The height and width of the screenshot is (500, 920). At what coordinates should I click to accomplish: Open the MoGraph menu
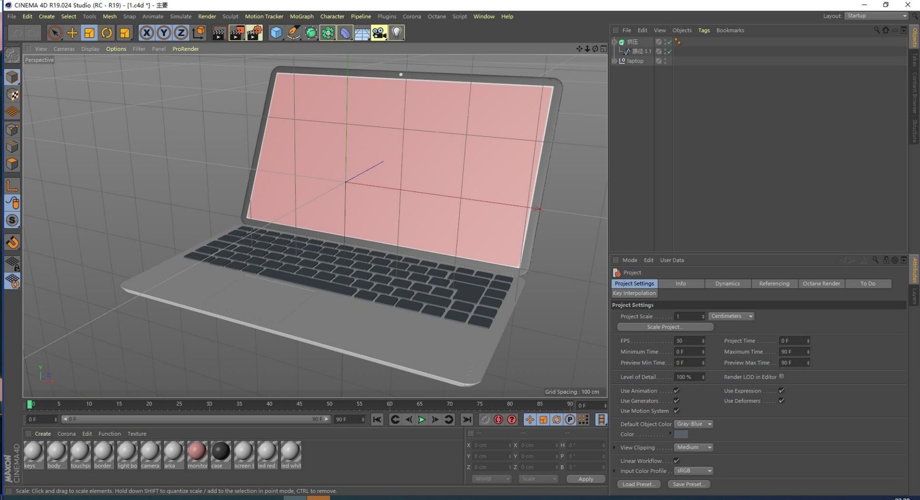301,16
